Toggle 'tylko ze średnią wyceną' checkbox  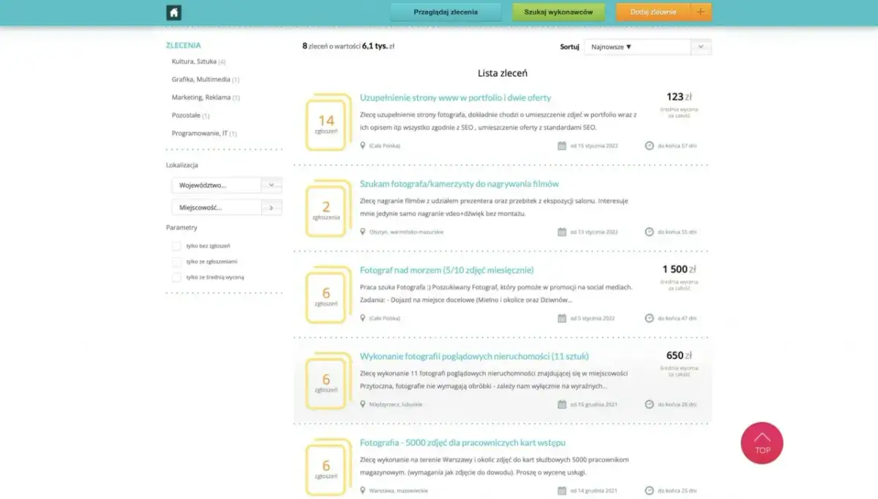176,278
